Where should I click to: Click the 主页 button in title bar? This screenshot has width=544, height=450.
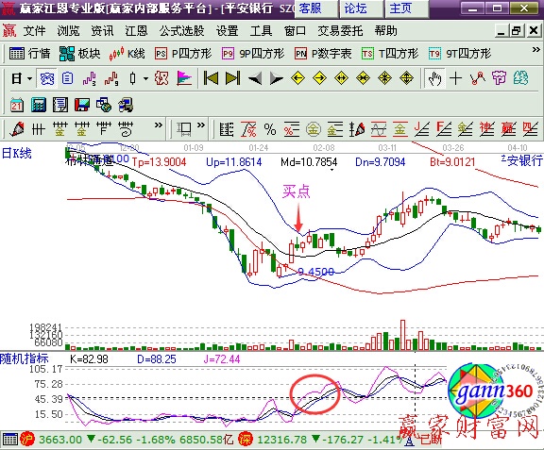(407, 8)
